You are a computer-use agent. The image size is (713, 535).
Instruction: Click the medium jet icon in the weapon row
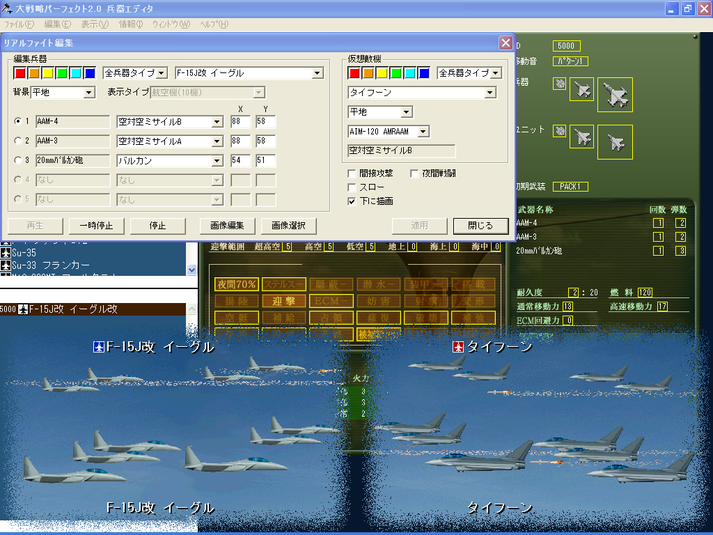pyautogui.click(x=581, y=90)
